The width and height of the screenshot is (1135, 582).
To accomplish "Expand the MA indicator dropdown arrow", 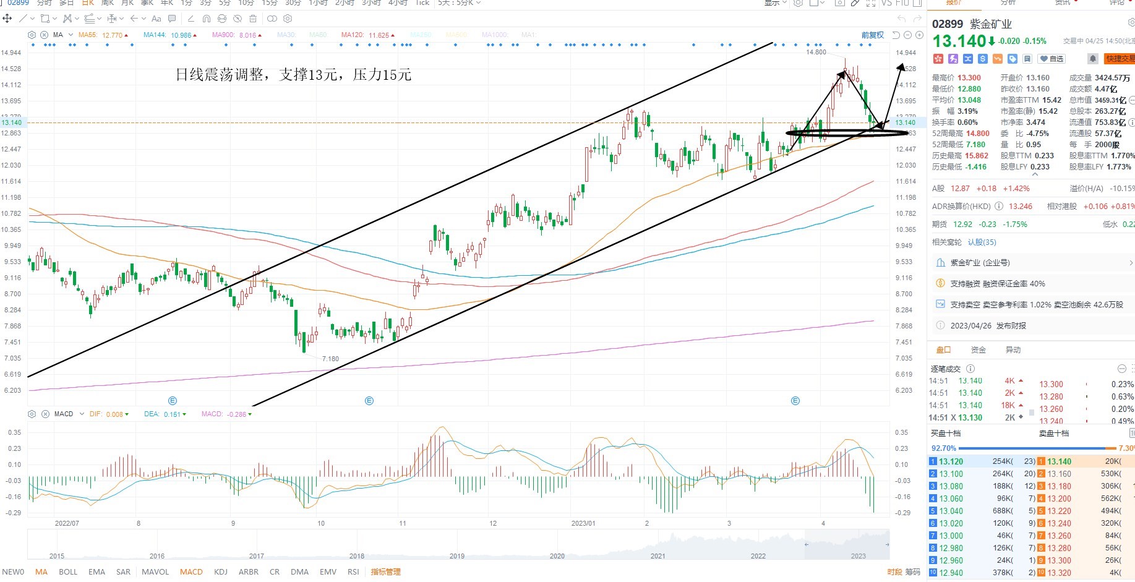I will coord(71,35).
